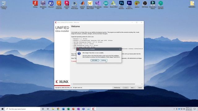The image size is (198, 111).
Task: Open Task View on the taskbar
Action: (48, 109)
